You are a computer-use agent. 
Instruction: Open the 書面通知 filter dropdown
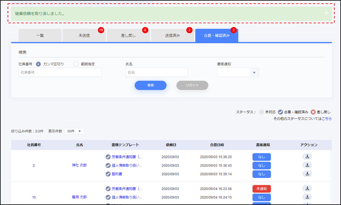[x=238, y=72]
